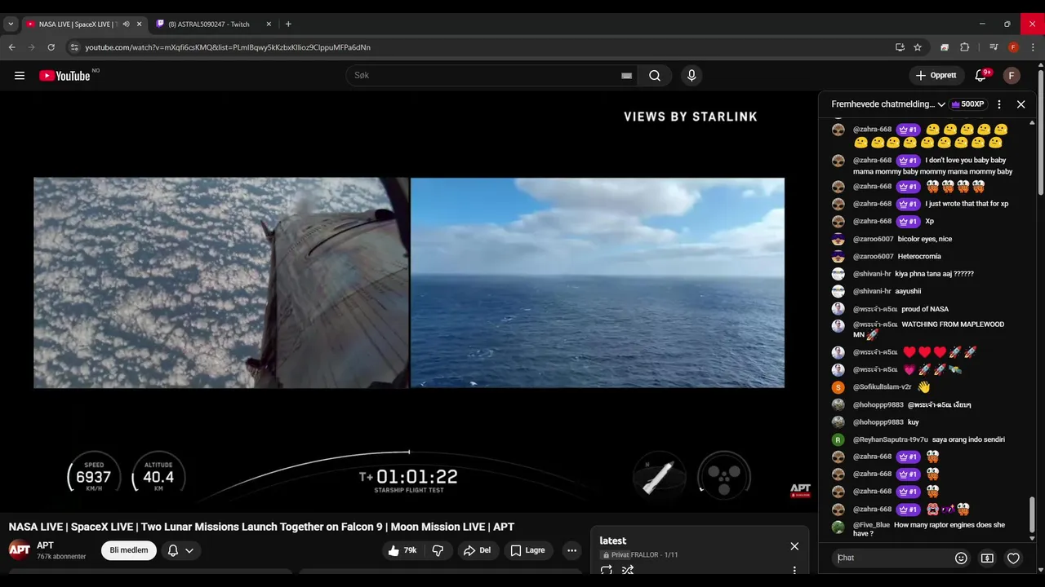1045x587 pixels.
Task: Close the Twitch browser tab
Action: coord(269,24)
